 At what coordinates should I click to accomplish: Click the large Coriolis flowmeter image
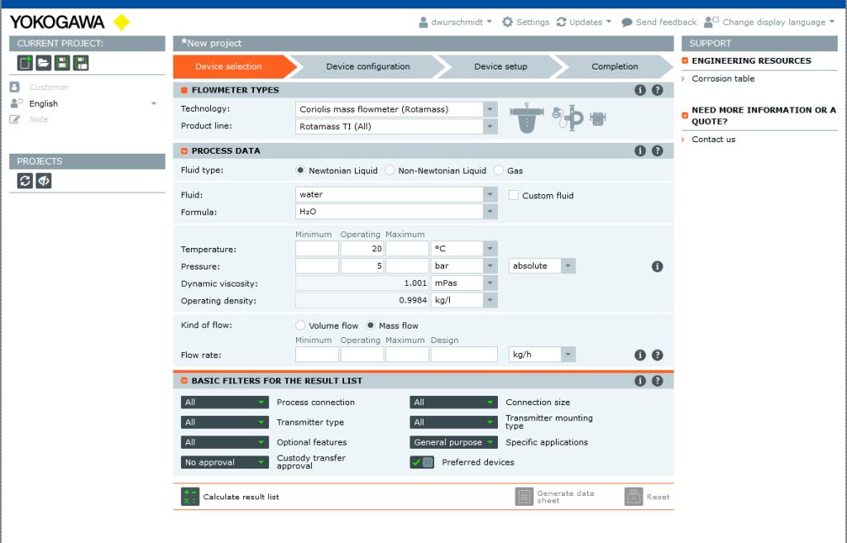(527, 117)
